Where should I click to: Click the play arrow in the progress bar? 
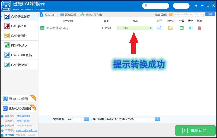(151, 28)
